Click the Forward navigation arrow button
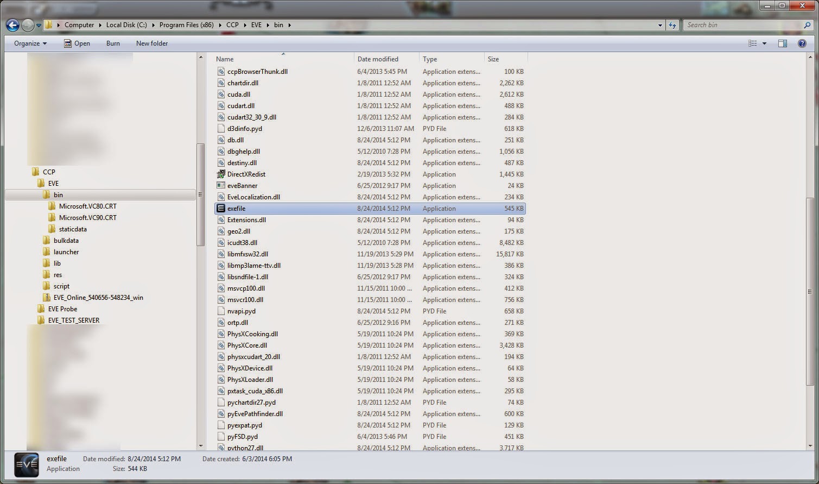Viewport: 819px width, 484px height. [28, 25]
